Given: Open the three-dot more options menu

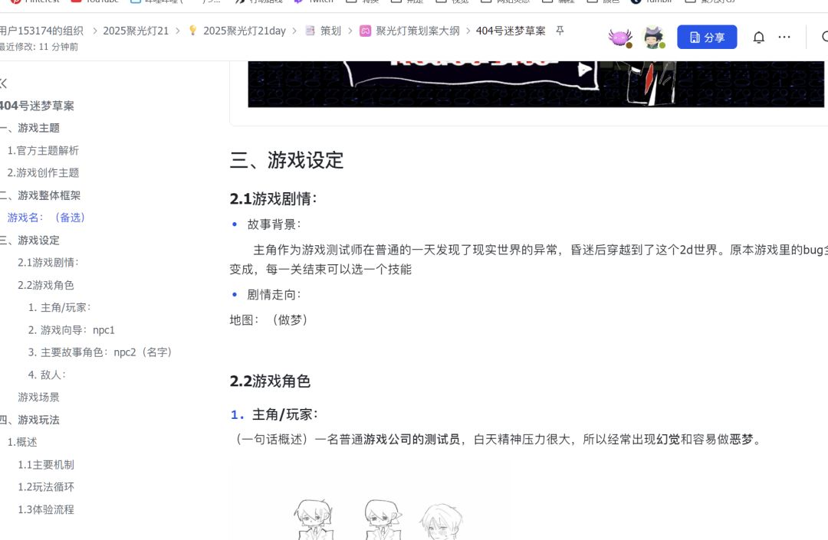Looking at the screenshot, I should coord(784,37).
